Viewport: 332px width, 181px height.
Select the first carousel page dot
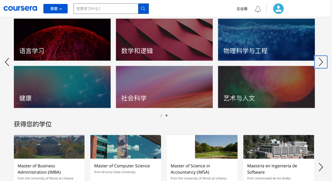click(x=161, y=115)
